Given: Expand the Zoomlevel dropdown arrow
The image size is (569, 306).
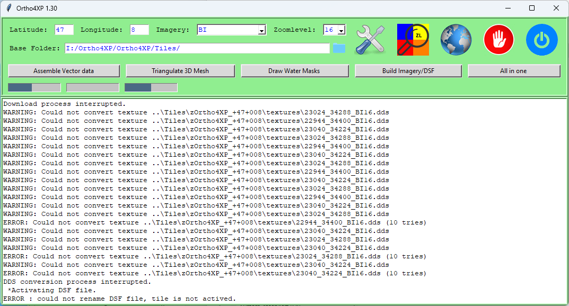Looking at the screenshot, I should (x=341, y=30).
